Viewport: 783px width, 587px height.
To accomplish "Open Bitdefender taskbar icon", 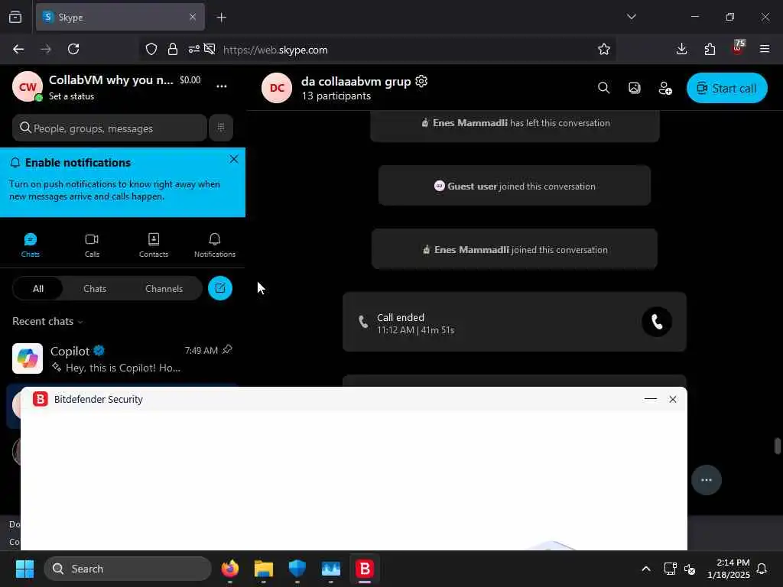I will [x=365, y=569].
